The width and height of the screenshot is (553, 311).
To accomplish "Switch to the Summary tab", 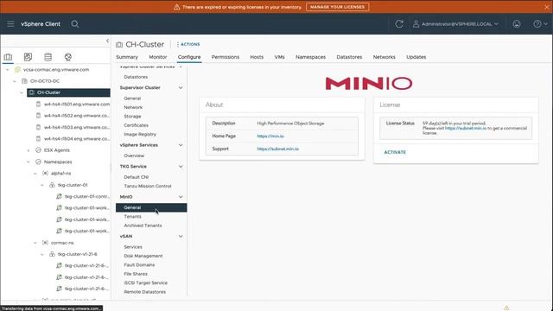I will [x=127, y=57].
